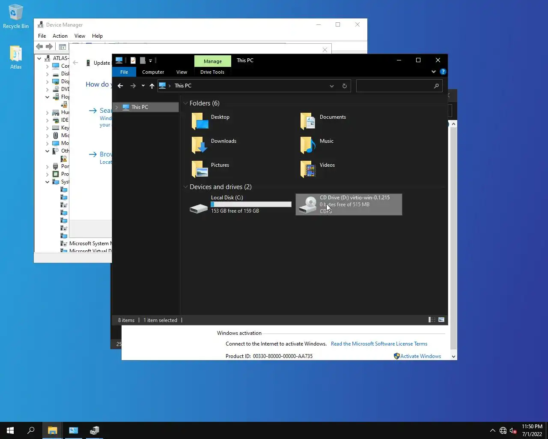Open Device Manager View menu
The width and height of the screenshot is (548, 439).
coord(80,36)
